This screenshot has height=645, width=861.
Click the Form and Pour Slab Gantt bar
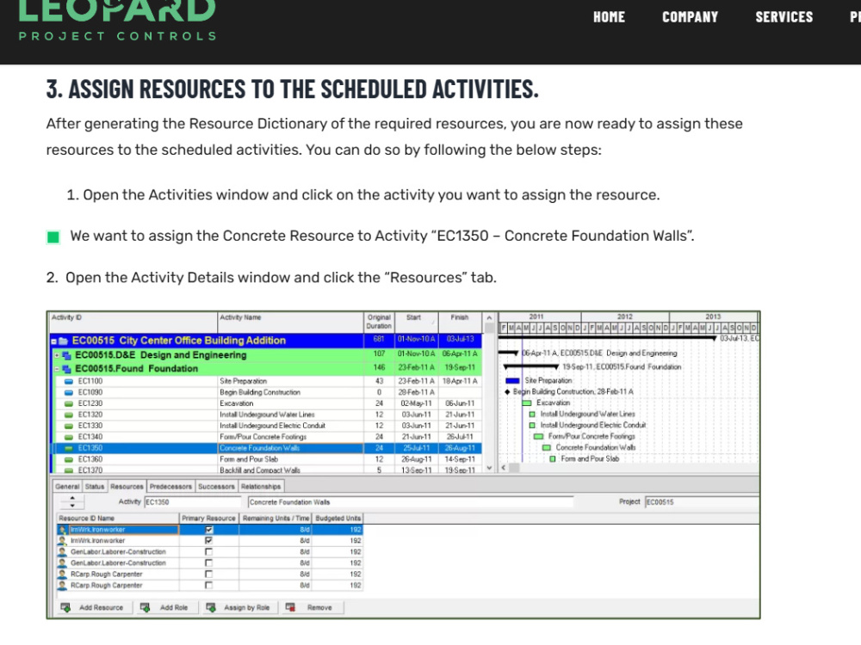point(553,458)
